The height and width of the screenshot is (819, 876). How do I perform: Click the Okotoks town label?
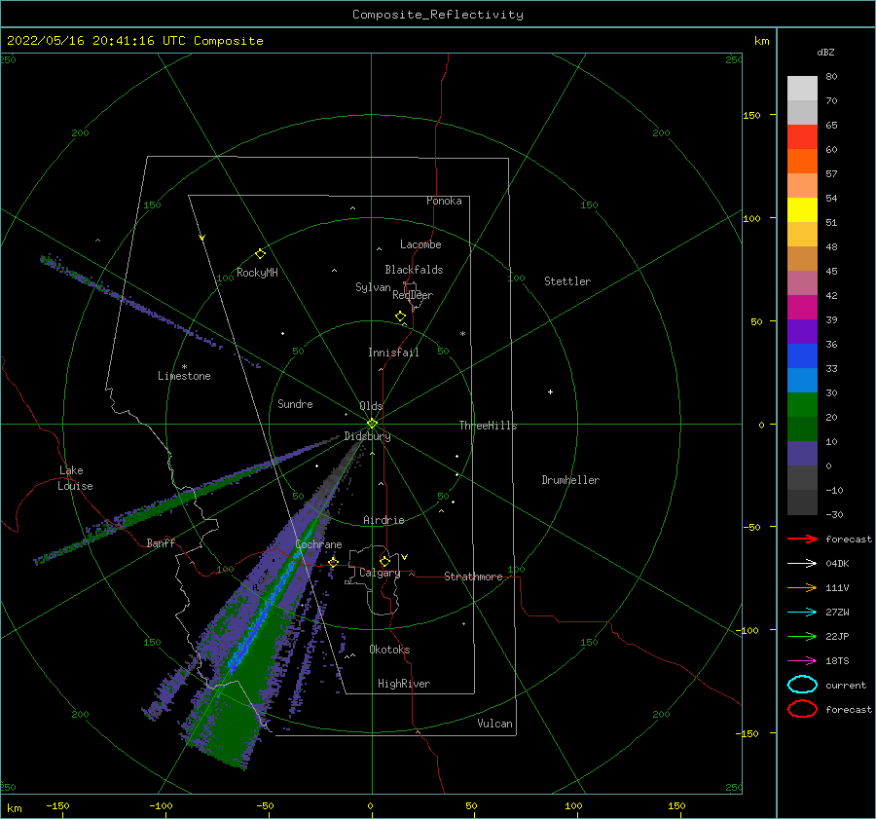[x=389, y=650]
